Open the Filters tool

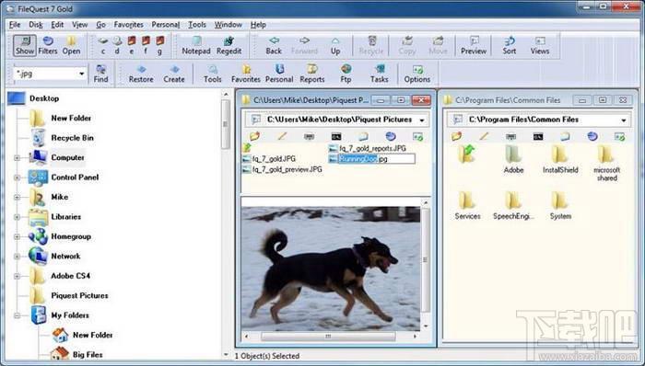coord(48,45)
